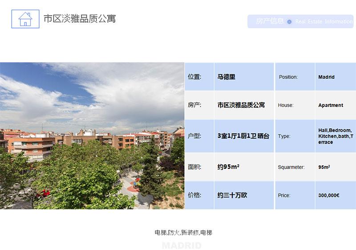Viewport: 356px width, 250px height.
Task: Select the page heading 市区淡雅品质公寓 beside the house icon
Action: point(80,19)
